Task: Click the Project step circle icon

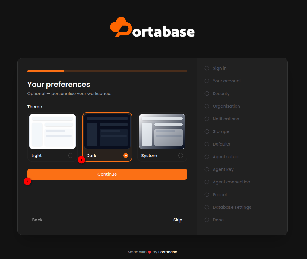Action: (207, 195)
